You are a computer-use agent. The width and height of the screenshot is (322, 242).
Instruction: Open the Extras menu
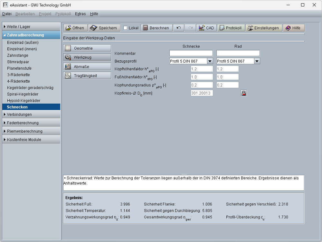point(80,14)
